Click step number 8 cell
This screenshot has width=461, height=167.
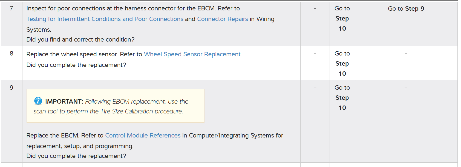(x=11, y=54)
